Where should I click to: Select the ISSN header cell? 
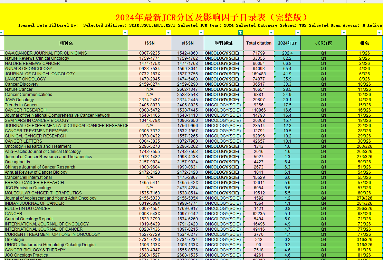coord(150,43)
